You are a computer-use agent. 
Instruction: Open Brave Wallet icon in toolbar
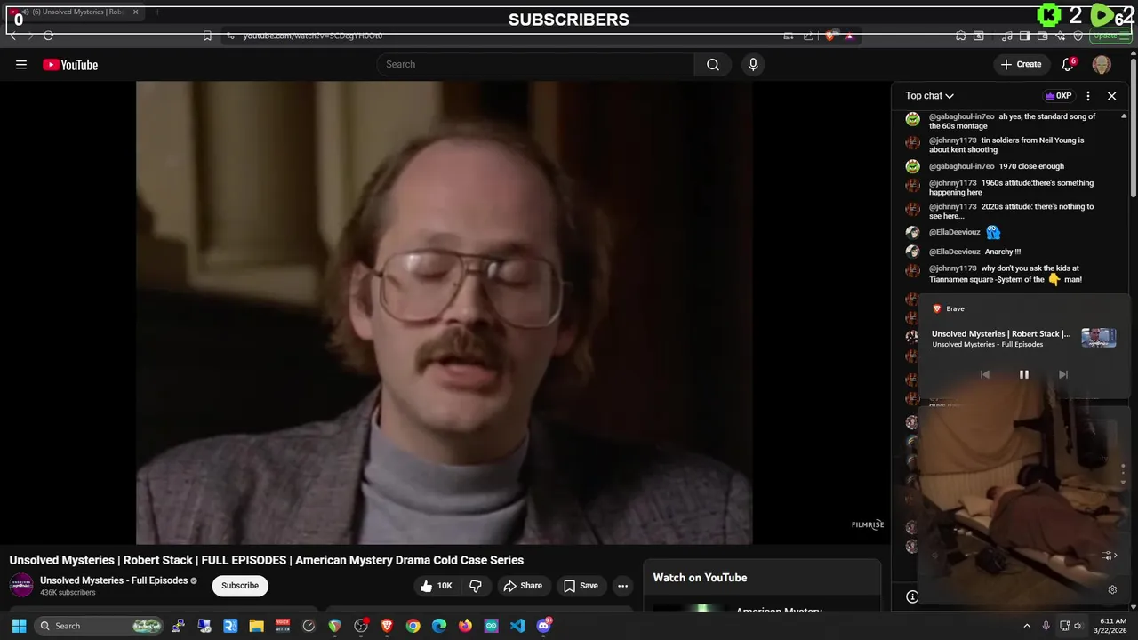click(x=1043, y=36)
